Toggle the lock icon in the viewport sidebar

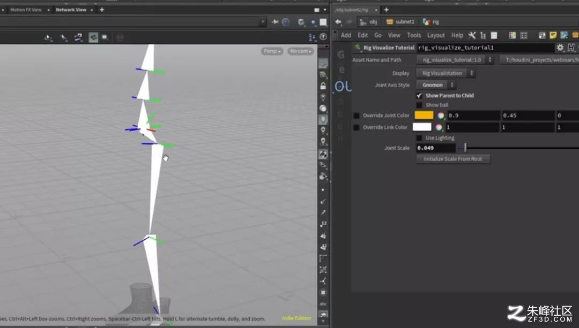tap(323, 86)
